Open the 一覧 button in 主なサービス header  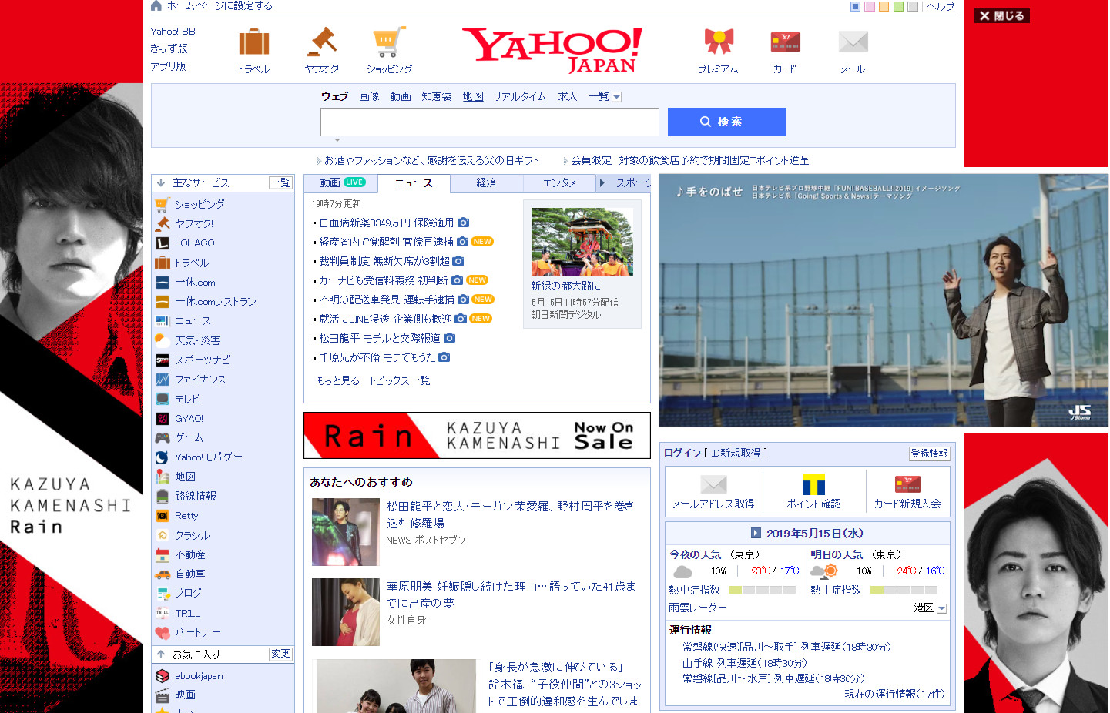click(280, 182)
